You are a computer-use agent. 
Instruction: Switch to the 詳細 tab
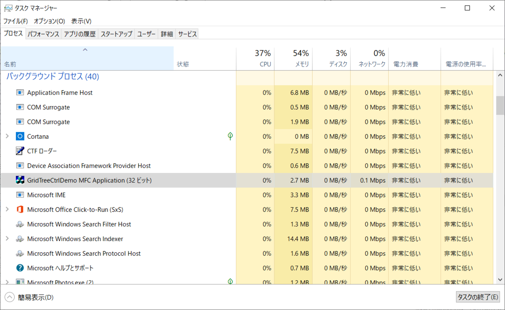click(x=167, y=34)
